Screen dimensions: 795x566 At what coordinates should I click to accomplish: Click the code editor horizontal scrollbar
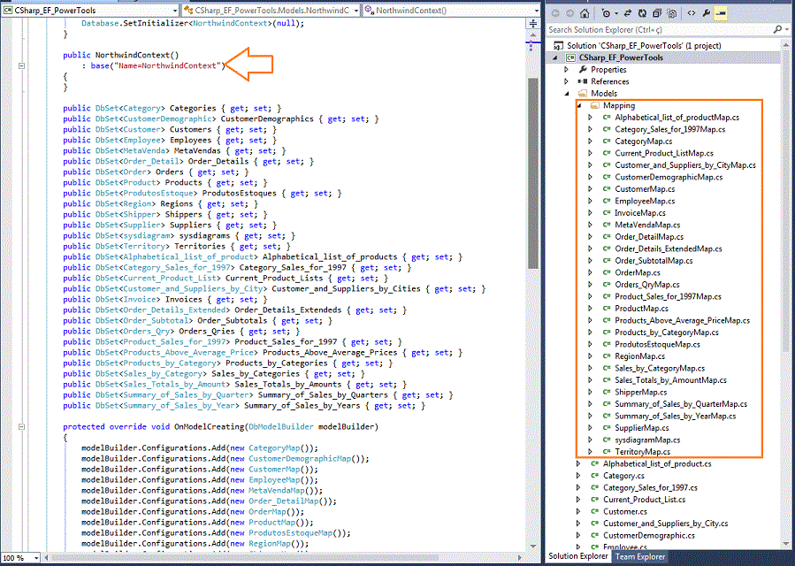tap(284, 558)
